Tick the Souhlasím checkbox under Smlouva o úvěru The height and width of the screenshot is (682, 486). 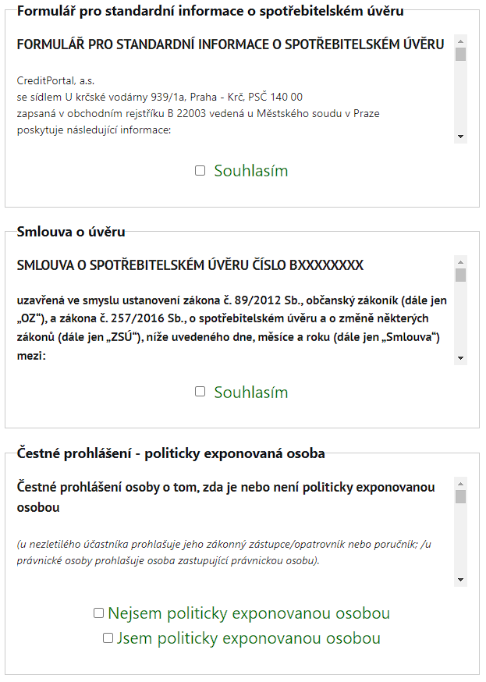pos(200,392)
